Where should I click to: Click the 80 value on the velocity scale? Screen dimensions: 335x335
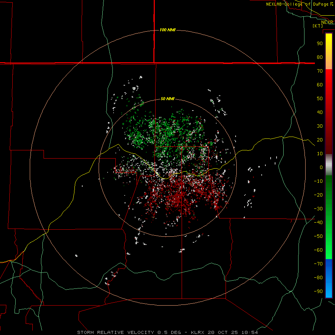320,57
